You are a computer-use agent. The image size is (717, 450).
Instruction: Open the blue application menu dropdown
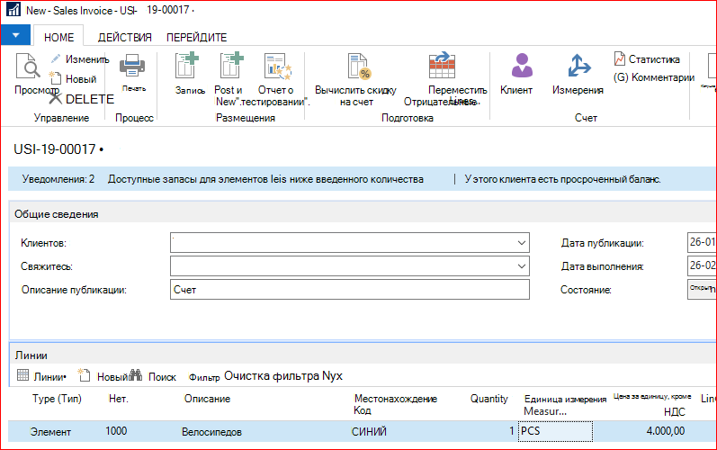[x=15, y=35]
